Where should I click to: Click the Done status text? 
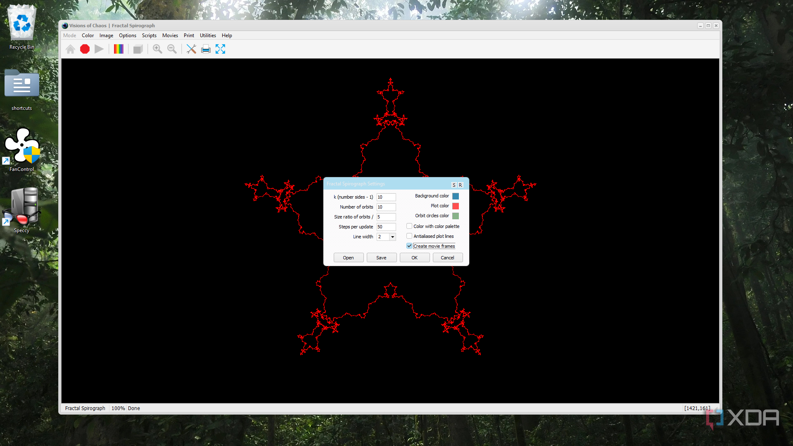134,408
